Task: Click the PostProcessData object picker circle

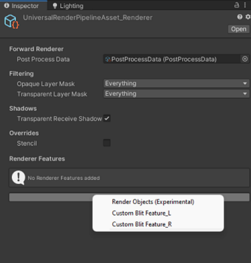Action: [x=245, y=59]
